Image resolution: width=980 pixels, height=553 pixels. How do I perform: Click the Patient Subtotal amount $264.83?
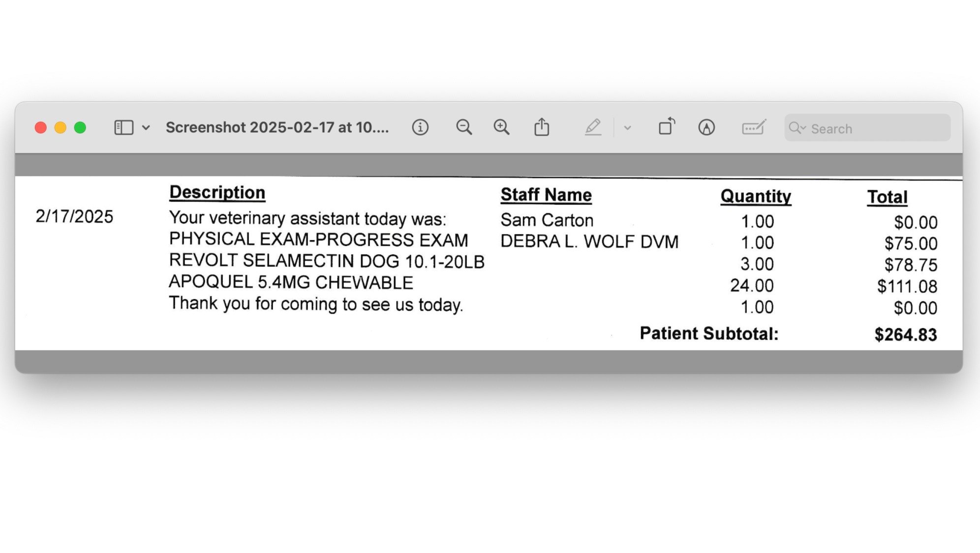point(905,335)
